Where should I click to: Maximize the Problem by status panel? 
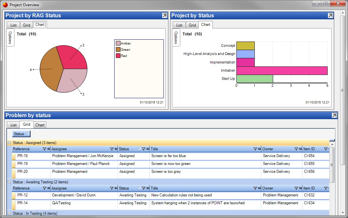[x=334, y=115]
